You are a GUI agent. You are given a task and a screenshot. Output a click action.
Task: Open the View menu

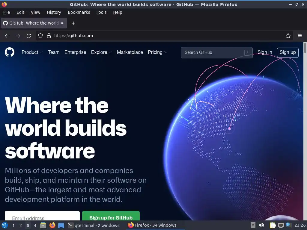click(35, 12)
